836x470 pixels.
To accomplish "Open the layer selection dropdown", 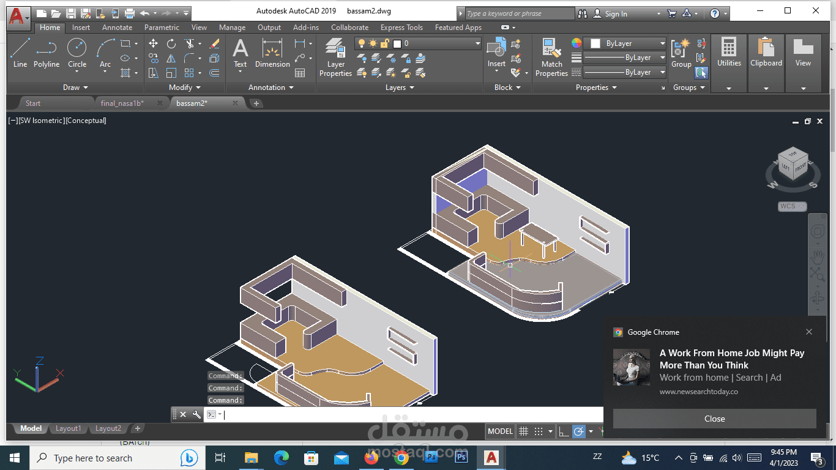I will coord(419,43).
